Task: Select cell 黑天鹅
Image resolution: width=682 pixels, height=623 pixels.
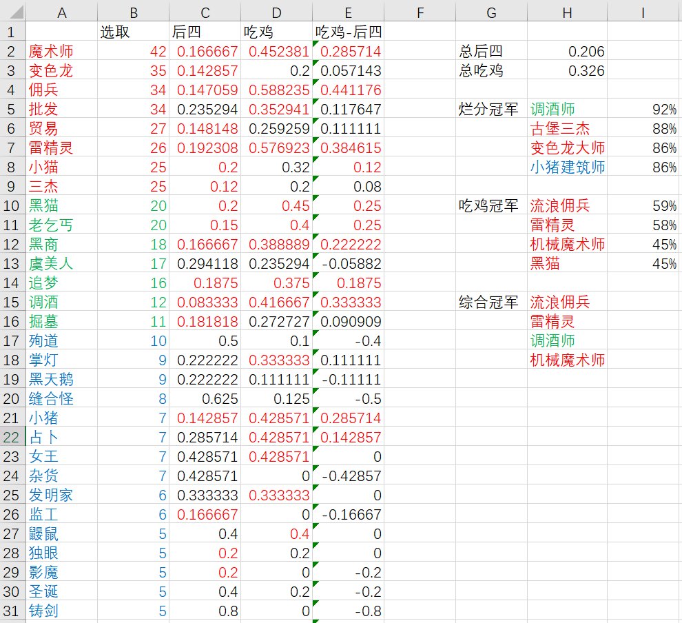Action: point(62,379)
